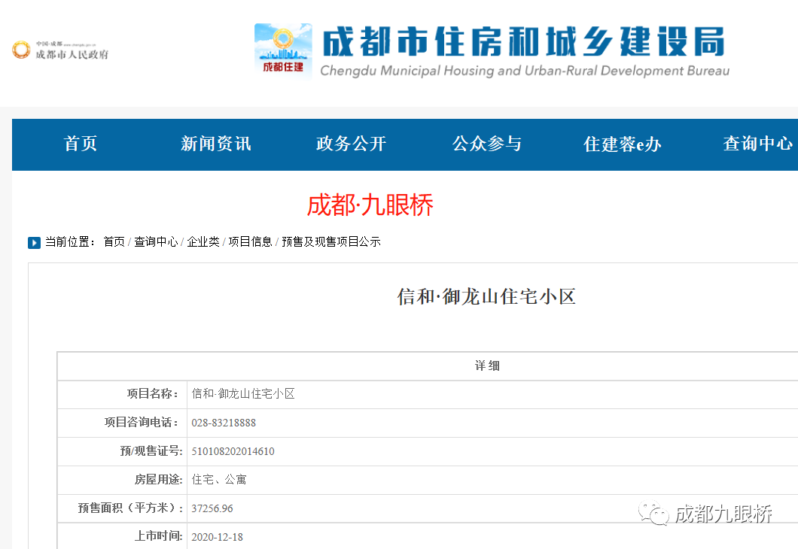Click the 成都市住房和城乡建设局 banner title
The height and width of the screenshot is (549, 798).
[523, 42]
